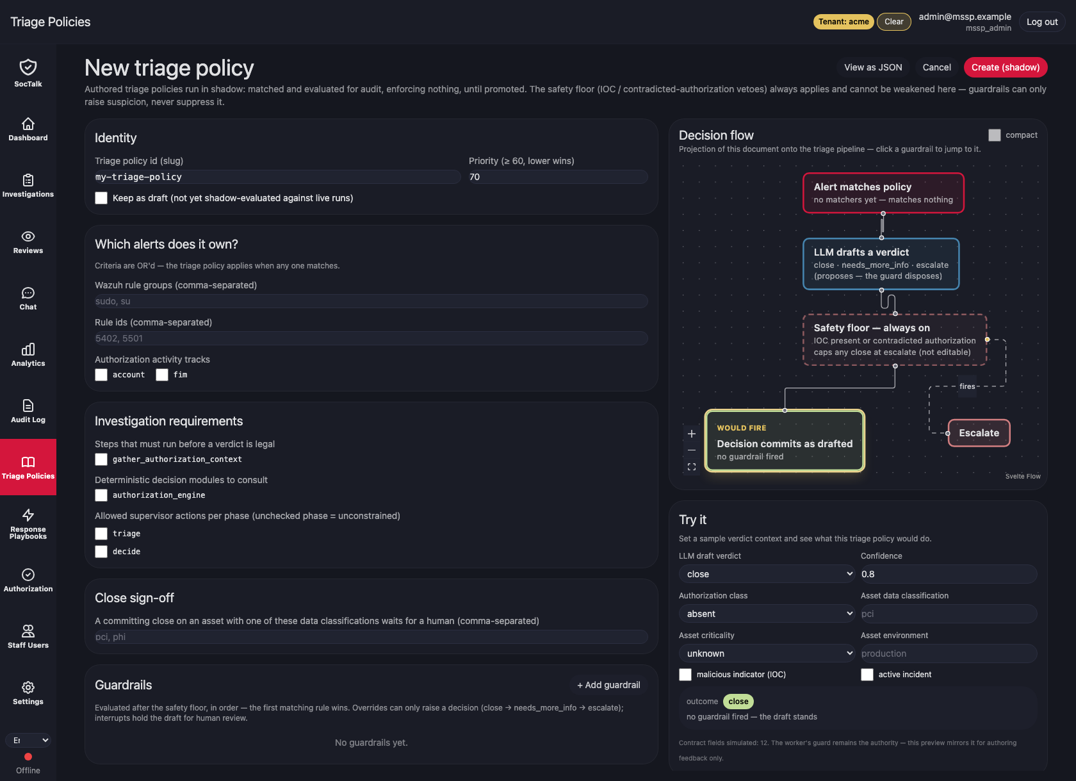Open Authorization checkmark icon
The image size is (1076, 781).
click(28, 575)
